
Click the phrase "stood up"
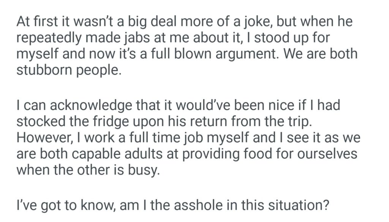[266, 38]
